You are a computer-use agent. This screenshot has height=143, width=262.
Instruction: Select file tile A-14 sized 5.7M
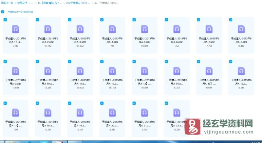(x=177, y=75)
